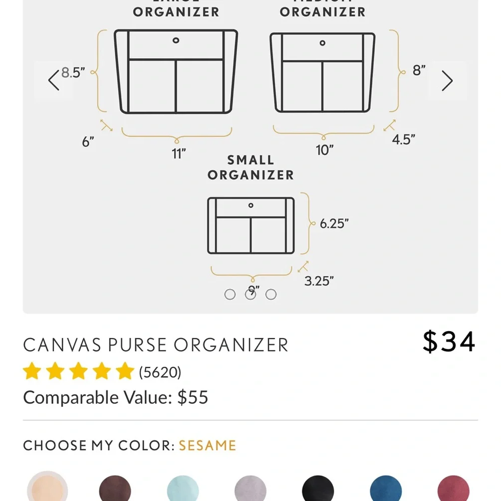Image resolution: width=501 pixels, height=501 pixels.
Task: Go back using the left carousel arrow
Action: pos(54,80)
